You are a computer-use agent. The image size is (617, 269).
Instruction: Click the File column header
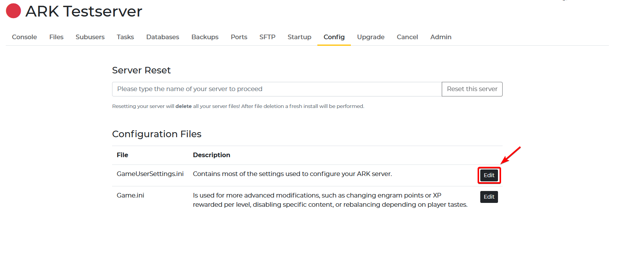point(122,155)
